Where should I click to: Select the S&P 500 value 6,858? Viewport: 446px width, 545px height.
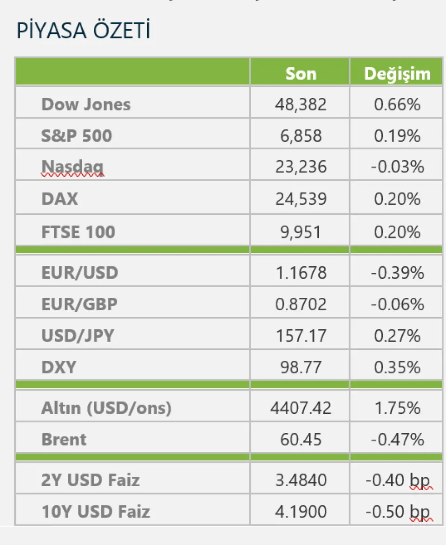(x=301, y=136)
